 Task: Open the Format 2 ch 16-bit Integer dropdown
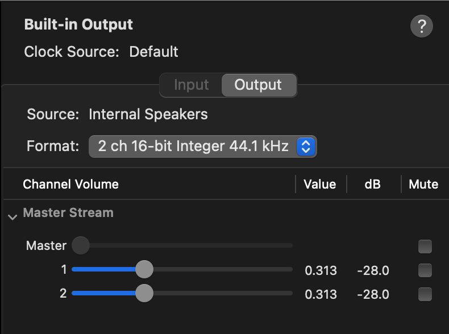tap(203, 147)
